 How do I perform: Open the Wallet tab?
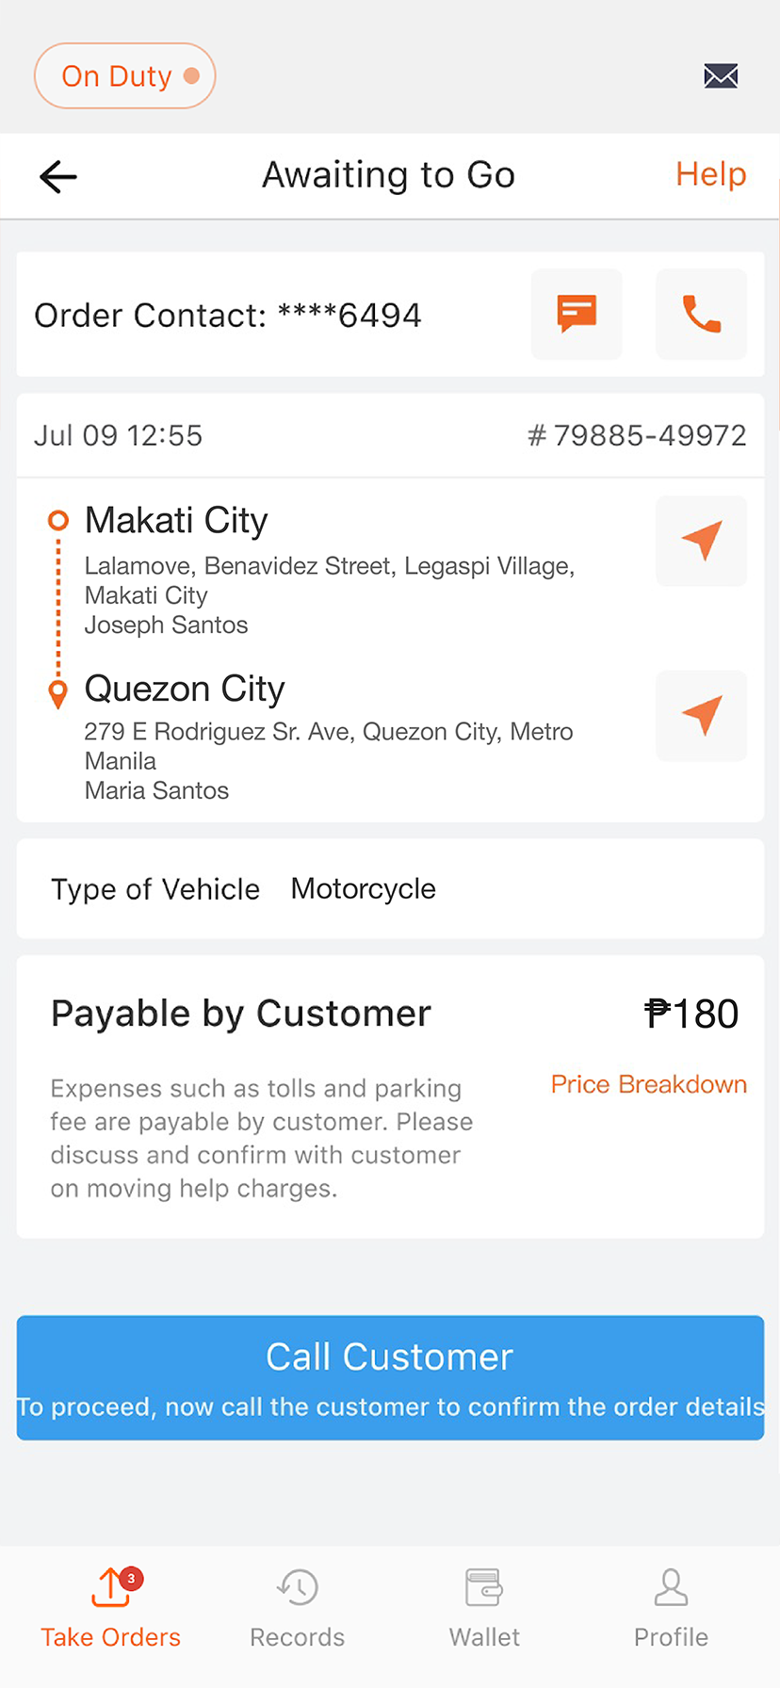[484, 1609]
